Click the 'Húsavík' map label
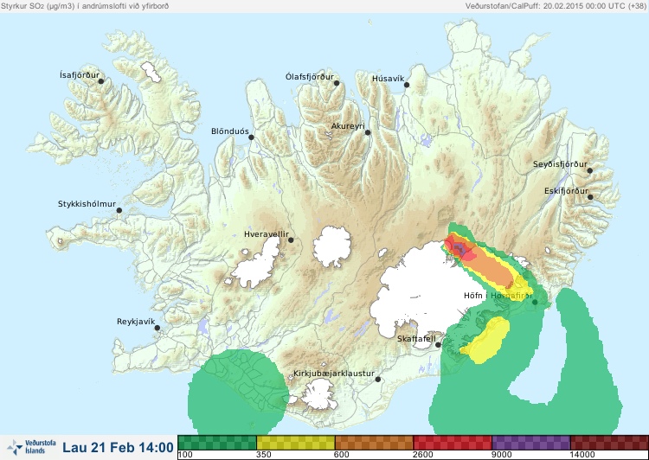The height and width of the screenshot is (460, 649). point(389,79)
